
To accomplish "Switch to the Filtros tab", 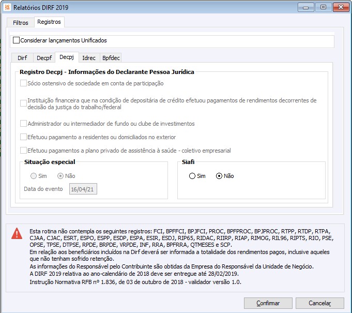I will click(21, 23).
